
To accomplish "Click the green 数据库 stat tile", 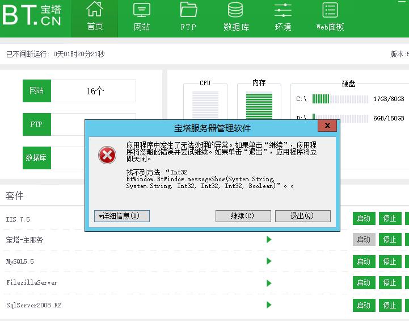I will 37,158.
